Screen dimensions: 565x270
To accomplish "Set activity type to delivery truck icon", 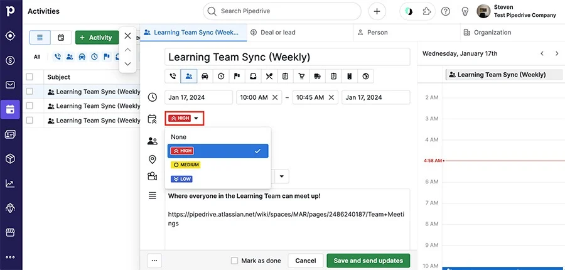I will [318, 76].
